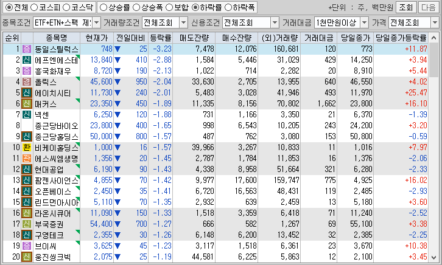The image size is (442, 265).
Task: Click the table scrollbar up arrow
Action: coord(434,38)
